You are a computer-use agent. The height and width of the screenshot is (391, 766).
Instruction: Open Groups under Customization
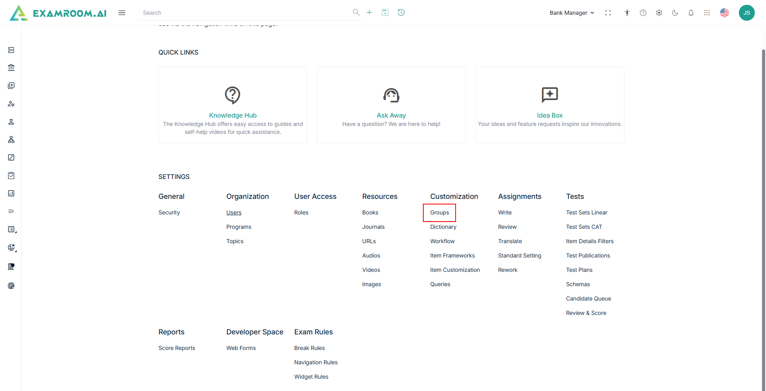(440, 212)
